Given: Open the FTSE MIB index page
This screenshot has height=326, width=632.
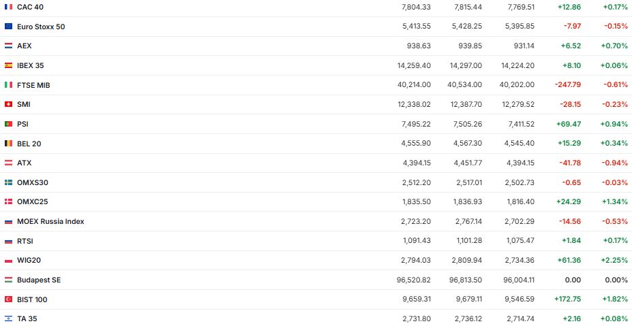Looking at the screenshot, I should [x=33, y=85].
